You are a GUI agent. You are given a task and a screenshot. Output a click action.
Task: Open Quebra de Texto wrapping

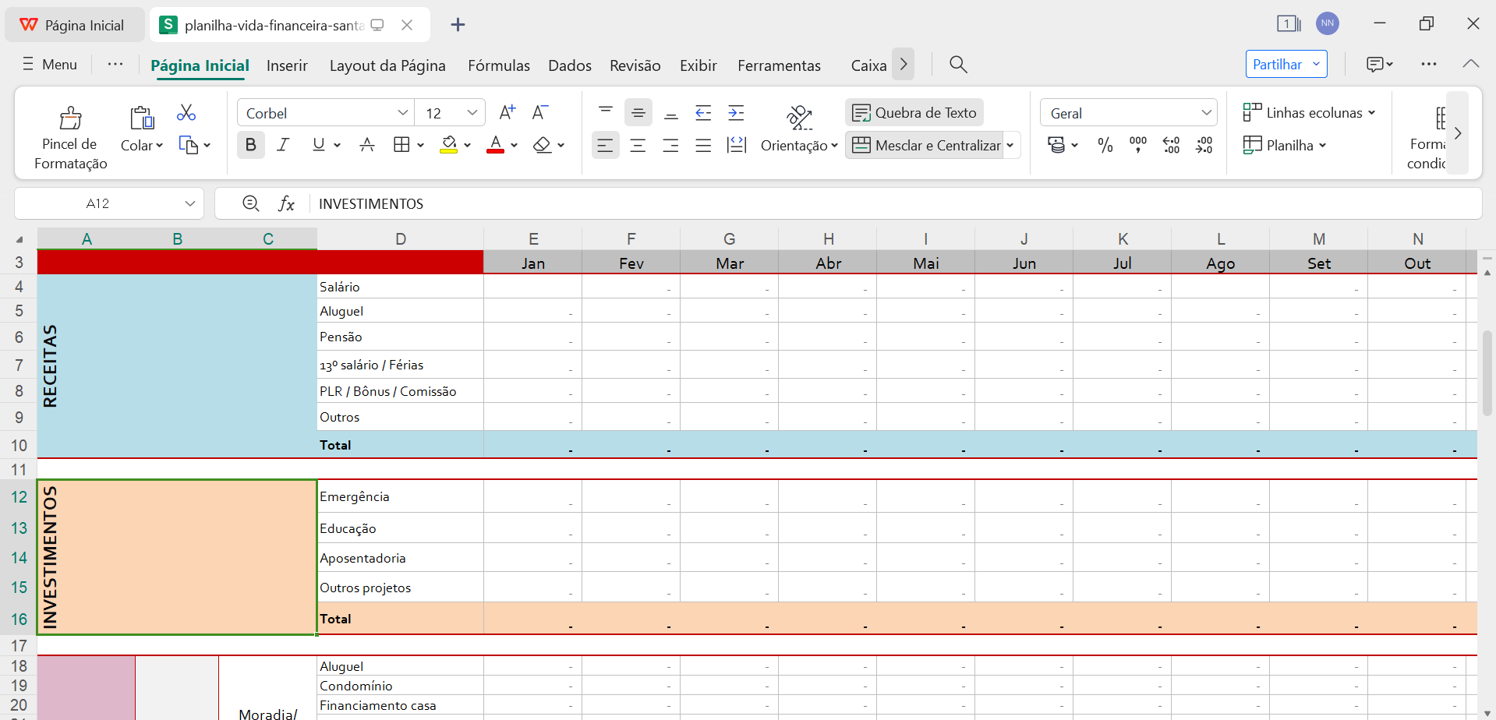[914, 112]
